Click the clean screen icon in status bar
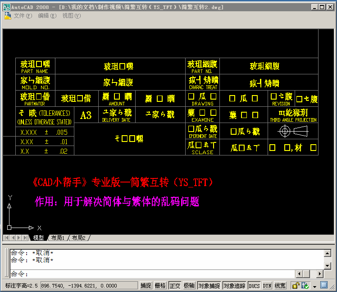Viewport: 337px width, 292px height. (x=324, y=285)
